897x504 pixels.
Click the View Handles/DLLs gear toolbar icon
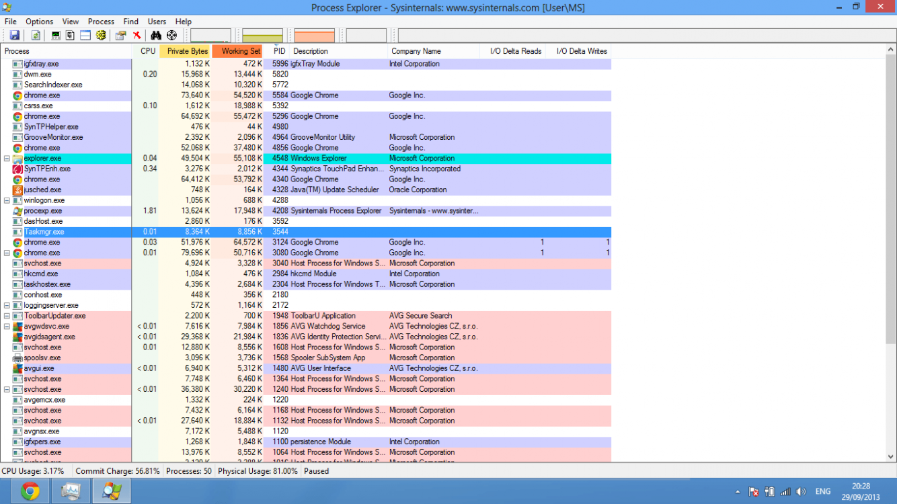pyautogui.click(x=101, y=36)
